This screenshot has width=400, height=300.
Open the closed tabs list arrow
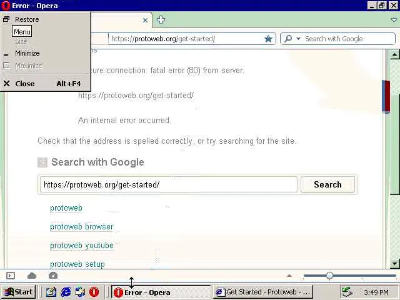coord(394,20)
